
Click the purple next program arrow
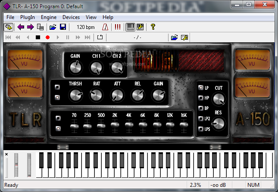click(x=31, y=27)
